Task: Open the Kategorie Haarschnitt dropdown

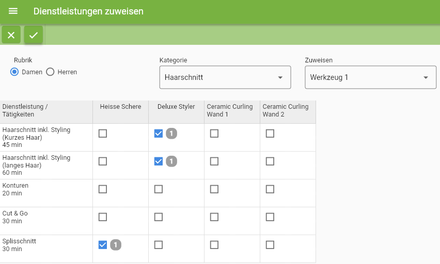Action: pyautogui.click(x=225, y=77)
